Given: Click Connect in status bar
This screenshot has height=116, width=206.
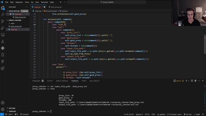Looking at the screenshot, I should point(24,114).
